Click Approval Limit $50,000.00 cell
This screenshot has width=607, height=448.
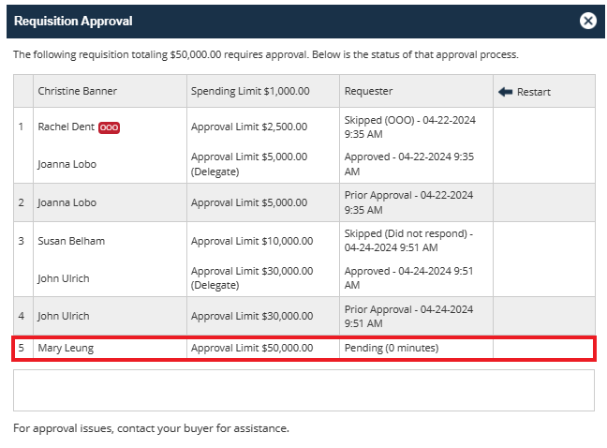252,348
